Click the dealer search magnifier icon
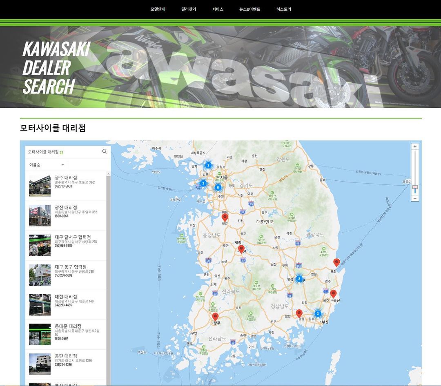 tap(105, 151)
